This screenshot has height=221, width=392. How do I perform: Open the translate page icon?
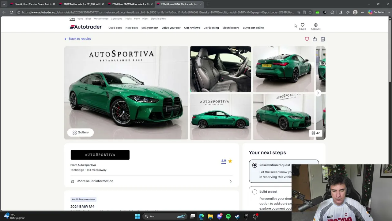coord(299,12)
